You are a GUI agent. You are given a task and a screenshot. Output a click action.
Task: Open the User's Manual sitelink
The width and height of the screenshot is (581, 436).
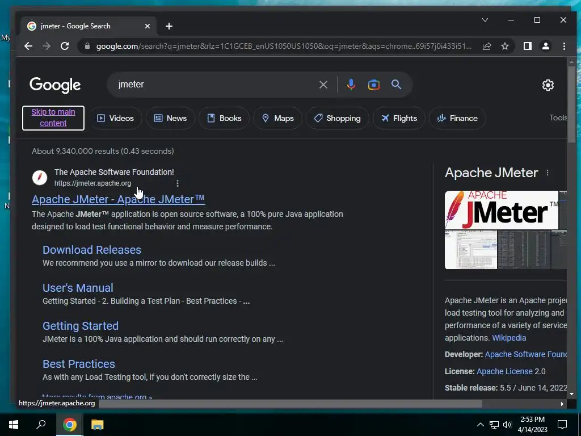[78, 288]
